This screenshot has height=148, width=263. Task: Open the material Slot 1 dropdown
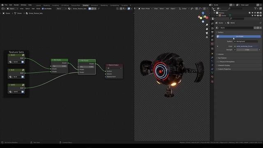[x=61, y=9]
